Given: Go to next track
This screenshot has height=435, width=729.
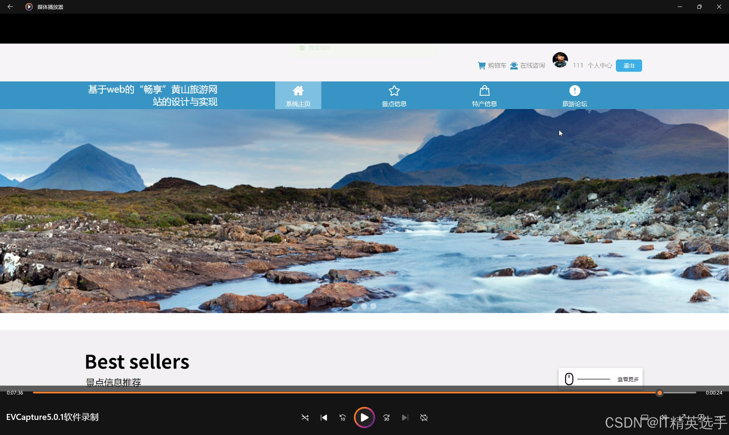Looking at the screenshot, I should point(405,417).
